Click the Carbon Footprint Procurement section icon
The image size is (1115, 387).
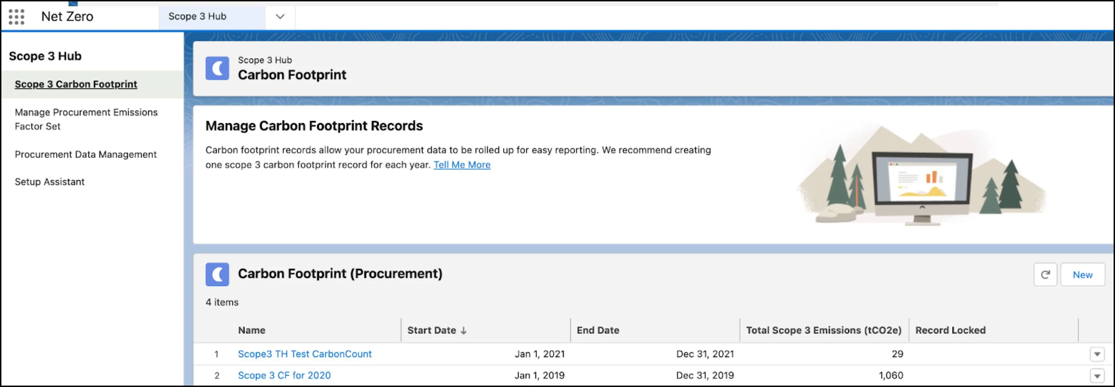218,273
